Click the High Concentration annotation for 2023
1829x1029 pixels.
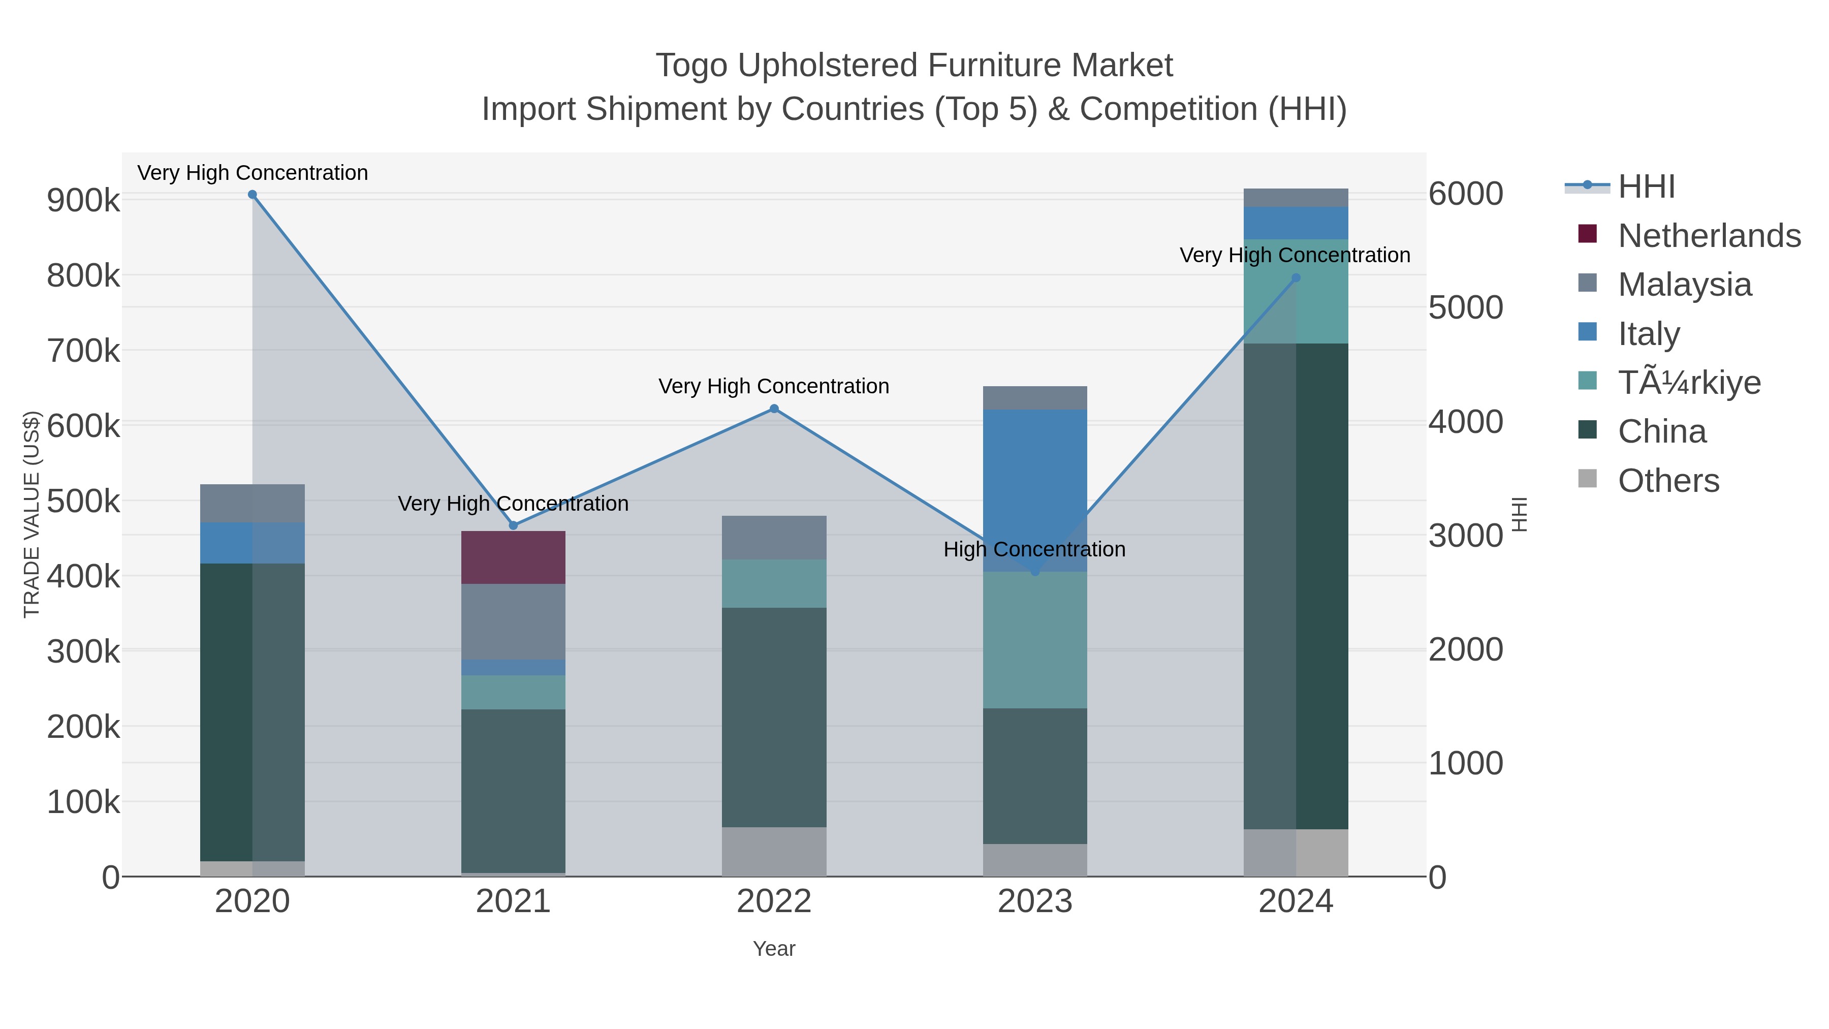[1034, 549]
